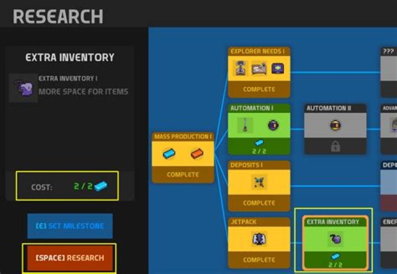The image size is (397, 274).
Task: Click COMPLETE under Deposits I
Action: [x=259, y=203]
